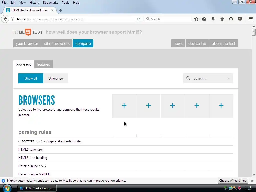Open the chat bubble toolbar icon
256x192 pixels.
click(231, 19)
